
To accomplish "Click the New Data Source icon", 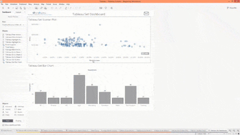I will (21, 8).
